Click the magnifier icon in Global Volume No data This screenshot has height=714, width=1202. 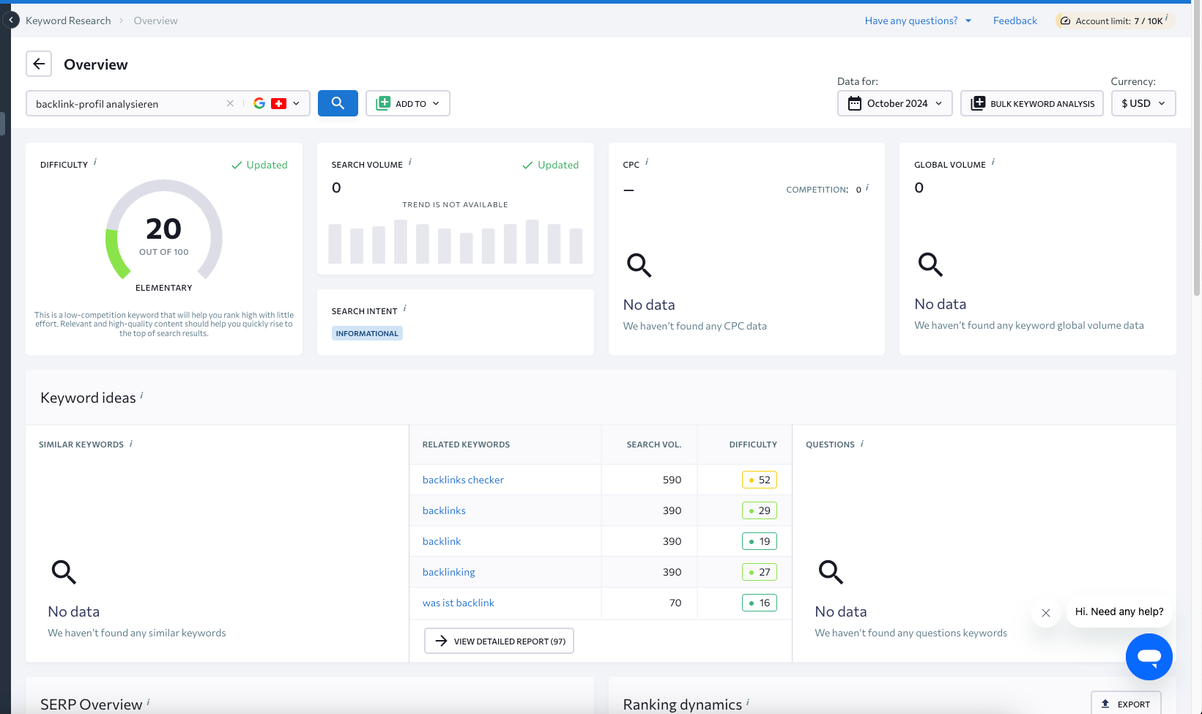pos(930,264)
